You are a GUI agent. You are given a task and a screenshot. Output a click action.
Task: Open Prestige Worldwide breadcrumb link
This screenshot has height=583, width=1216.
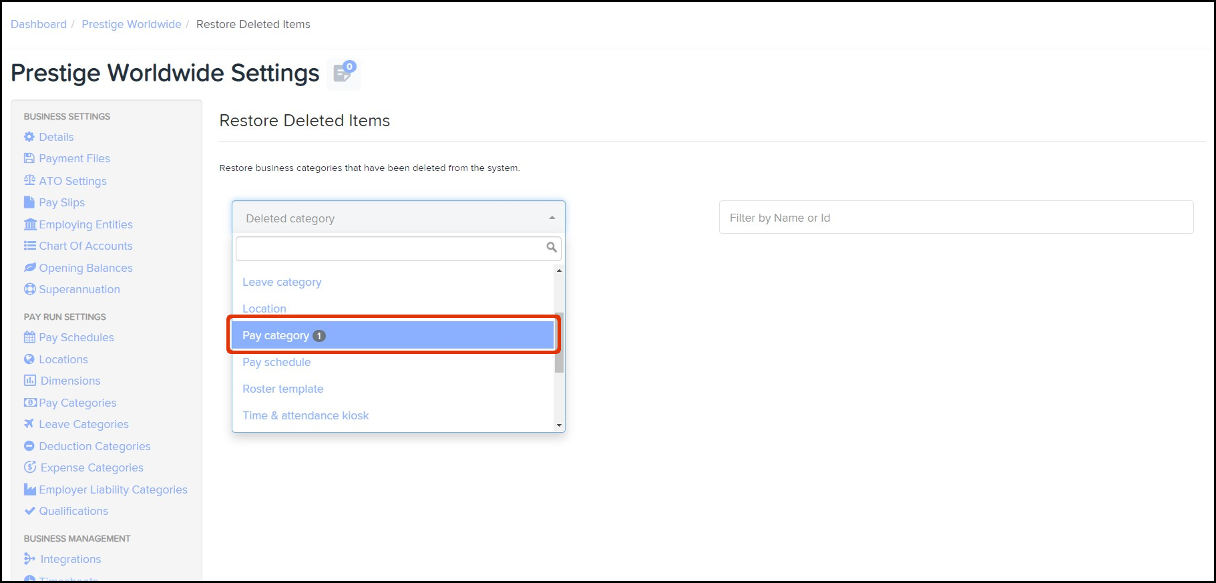tap(132, 24)
